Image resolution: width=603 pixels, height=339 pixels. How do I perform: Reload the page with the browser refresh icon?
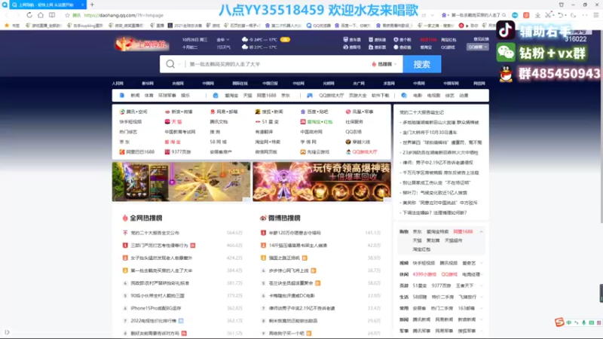click(x=29, y=15)
